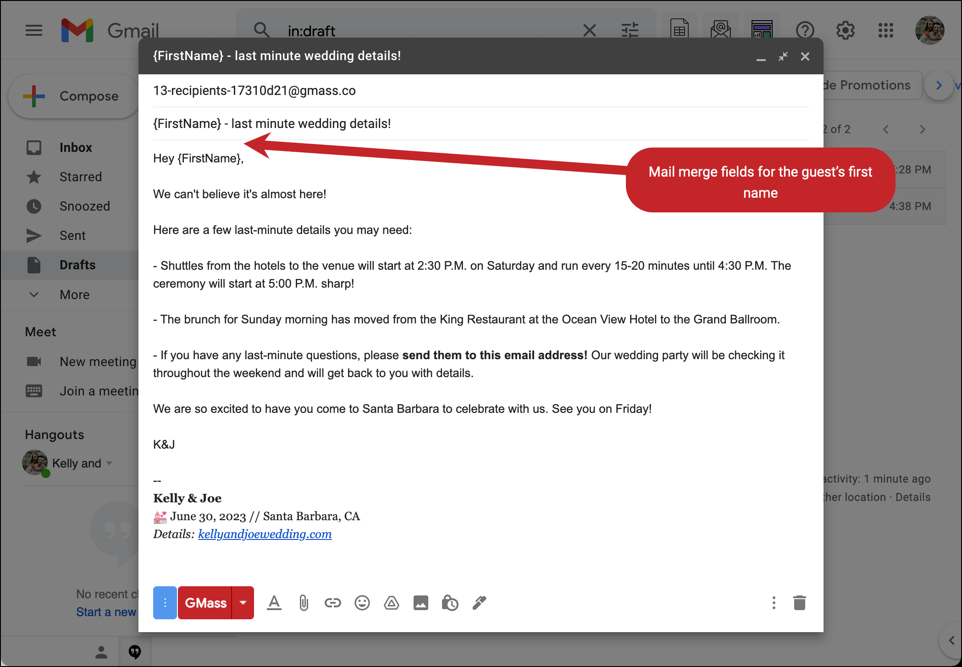Image resolution: width=962 pixels, height=667 pixels.
Task: Open the Inbox folder
Action: [x=76, y=148]
